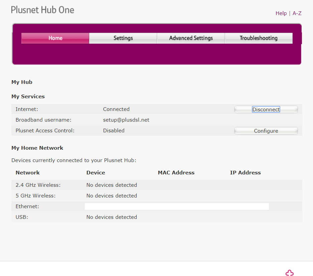The height and width of the screenshot is (276, 313).
Task: Select the IP Address column header
Action: (245, 173)
